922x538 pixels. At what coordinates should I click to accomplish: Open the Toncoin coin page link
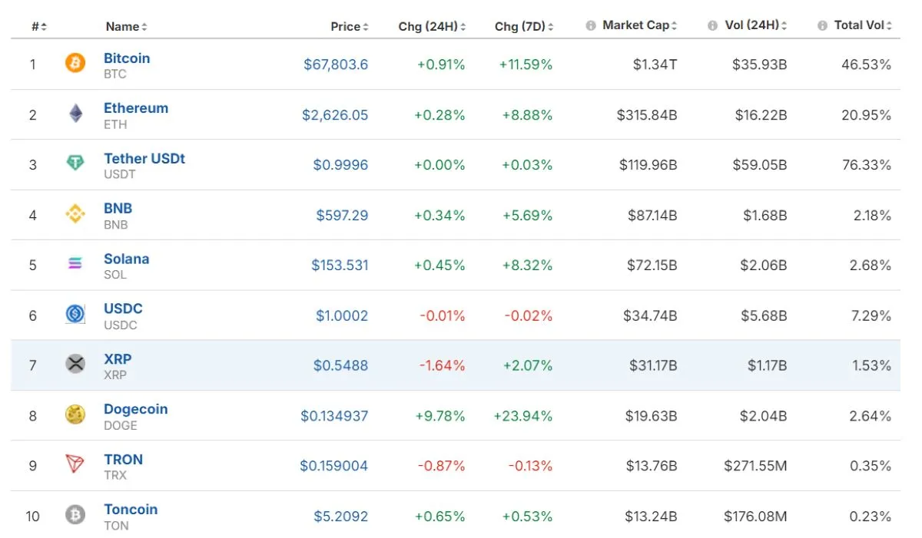click(131, 510)
